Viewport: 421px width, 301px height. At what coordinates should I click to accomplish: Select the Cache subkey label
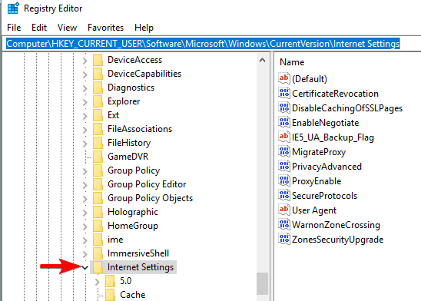(133, 295)
